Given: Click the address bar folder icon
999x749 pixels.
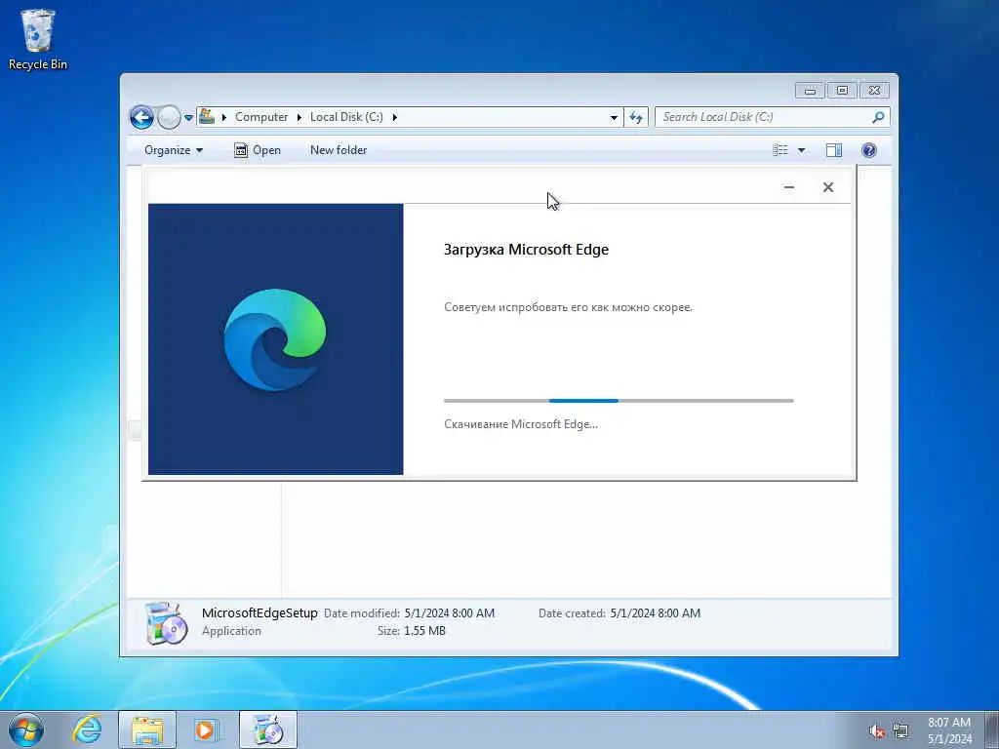Looking at the screenshot, I should pos(207,117).
